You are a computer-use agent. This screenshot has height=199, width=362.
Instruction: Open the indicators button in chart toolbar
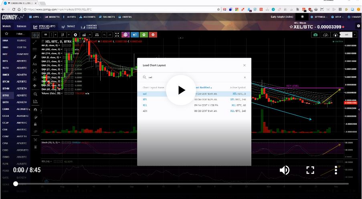click(84, 35)
